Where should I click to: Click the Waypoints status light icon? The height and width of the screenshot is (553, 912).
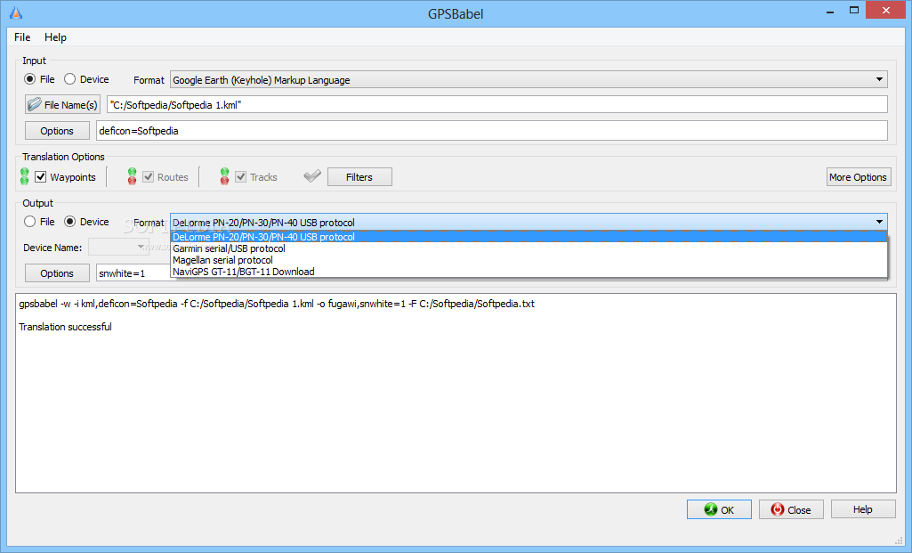click(x=24, y=176)
